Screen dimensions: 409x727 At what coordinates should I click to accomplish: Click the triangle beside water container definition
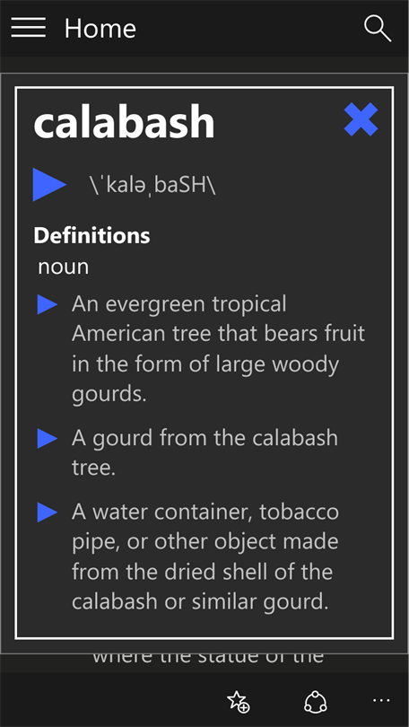pyautogui.click(x=48, y=512)
